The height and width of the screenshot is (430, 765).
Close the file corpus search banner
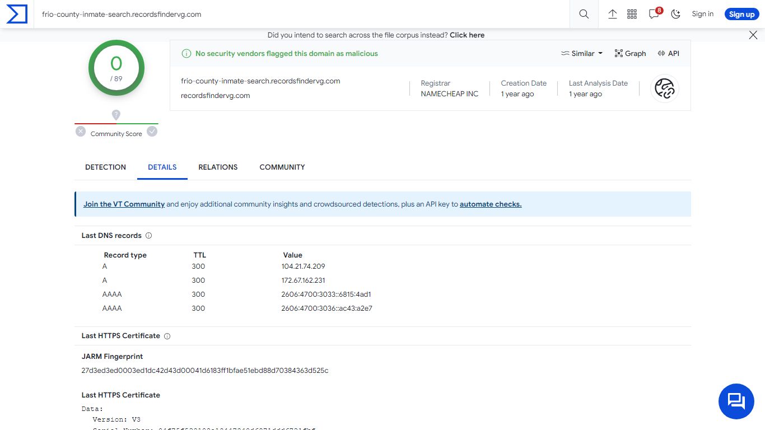[x=753, y=35]
